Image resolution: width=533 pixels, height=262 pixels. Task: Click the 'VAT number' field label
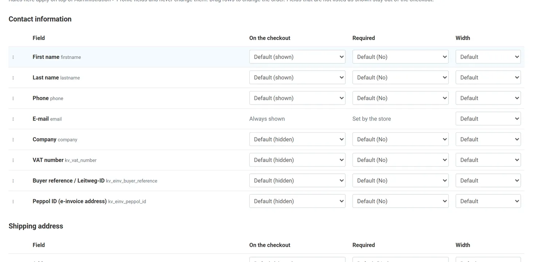point(48,160)
